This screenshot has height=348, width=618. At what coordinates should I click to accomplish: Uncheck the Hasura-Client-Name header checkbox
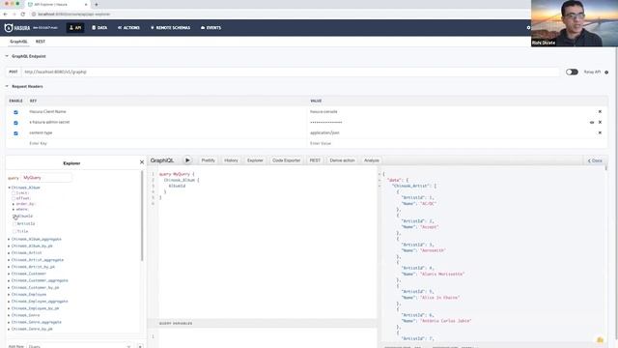tap(15, 112)
